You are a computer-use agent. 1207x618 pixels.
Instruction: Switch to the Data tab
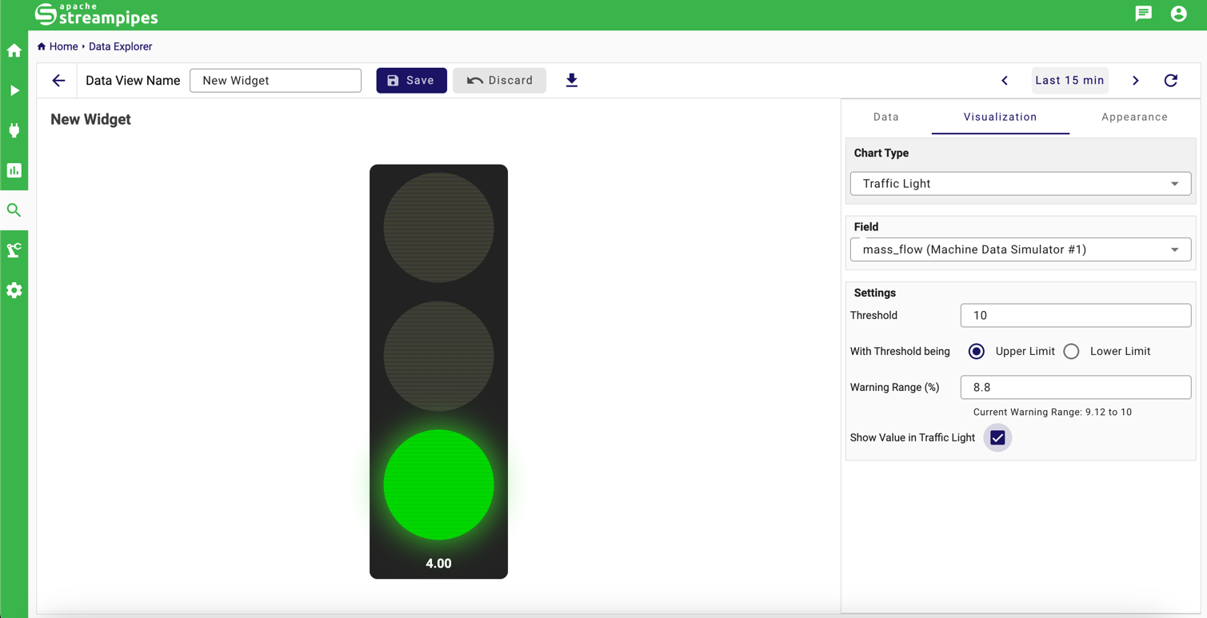pos(886,118)
